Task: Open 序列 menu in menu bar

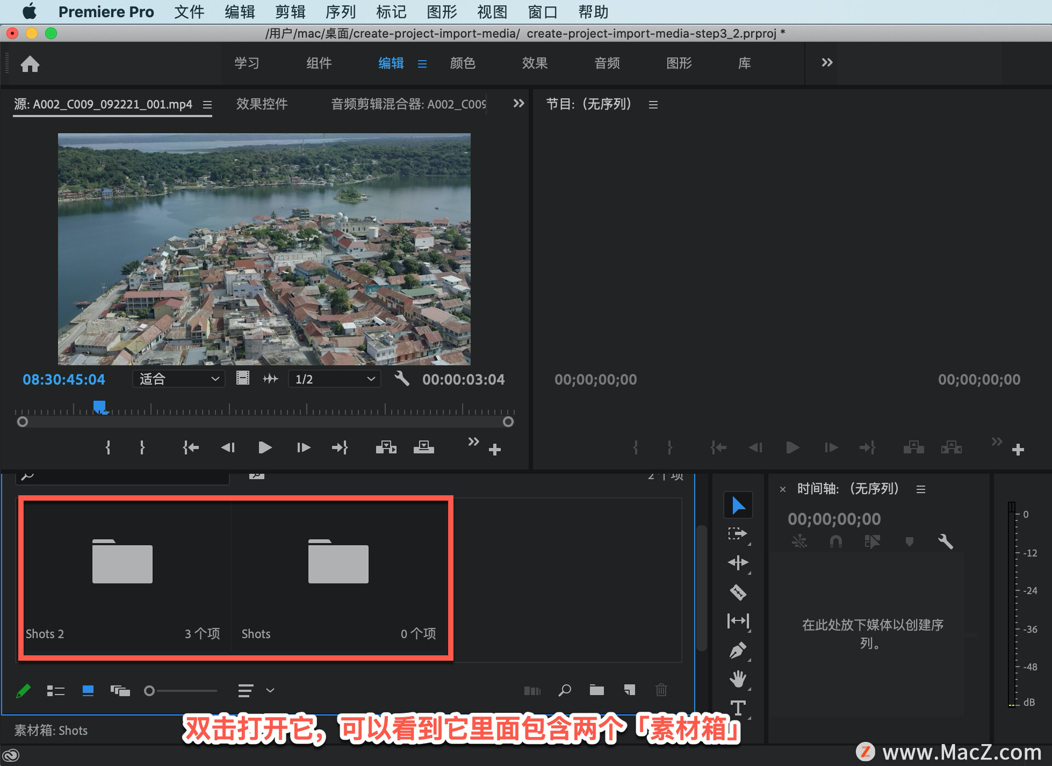Action: (x=340, y=12)
